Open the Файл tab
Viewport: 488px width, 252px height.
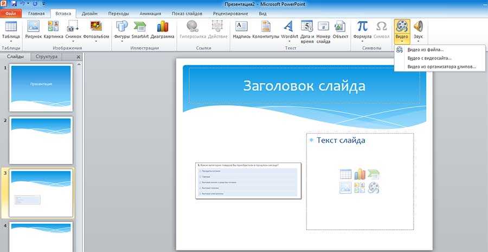[11, 14]
